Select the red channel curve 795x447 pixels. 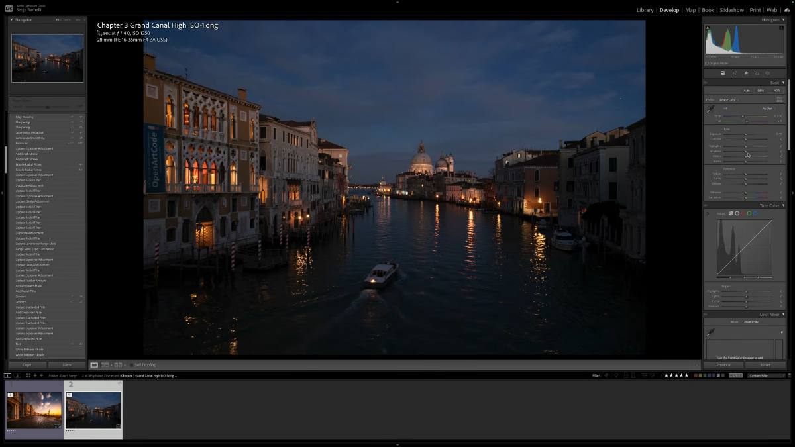tap(742, 213)
